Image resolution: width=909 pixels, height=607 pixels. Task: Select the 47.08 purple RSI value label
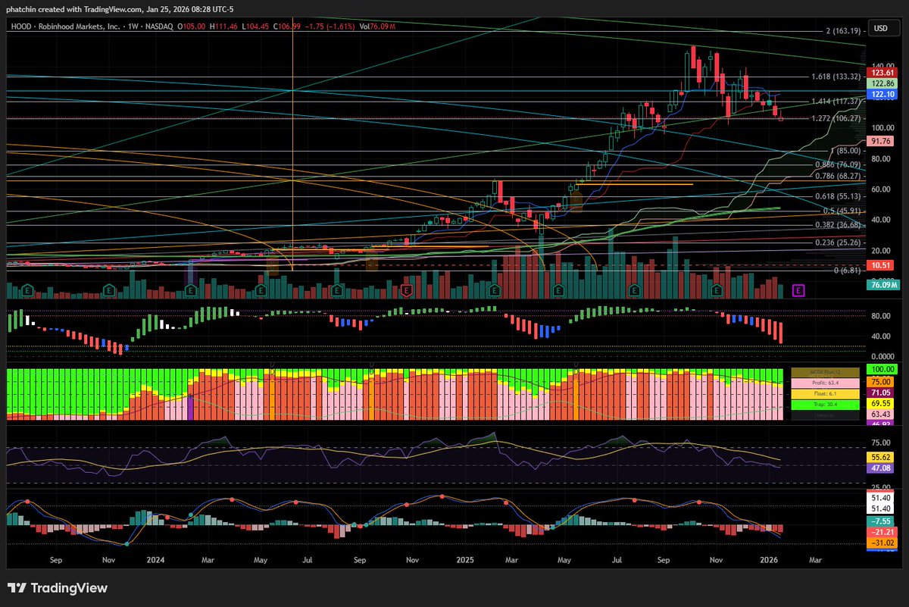click(x=879, y=469)
